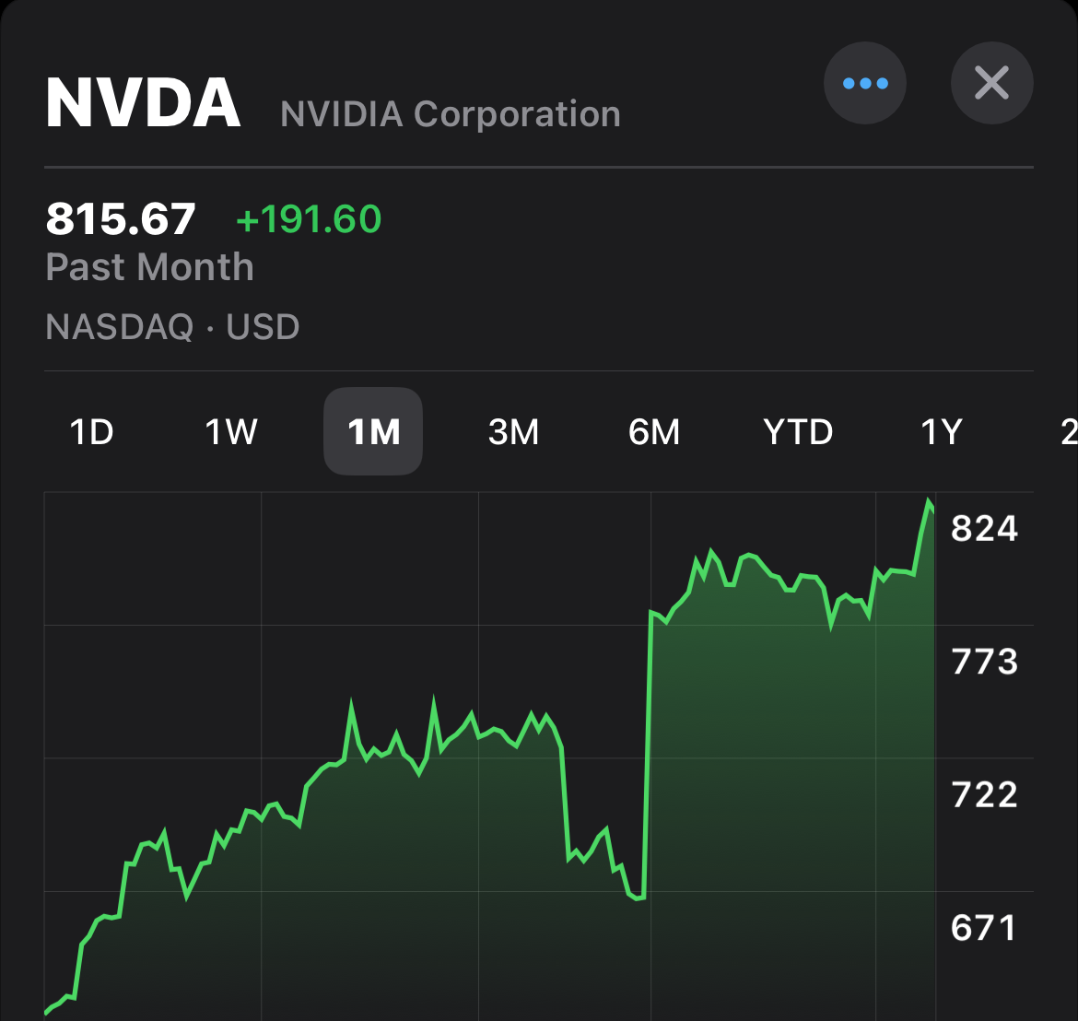Select the YTD range tab
The height and width of the screenshot is (1021, 1078).
pos(798,431)
